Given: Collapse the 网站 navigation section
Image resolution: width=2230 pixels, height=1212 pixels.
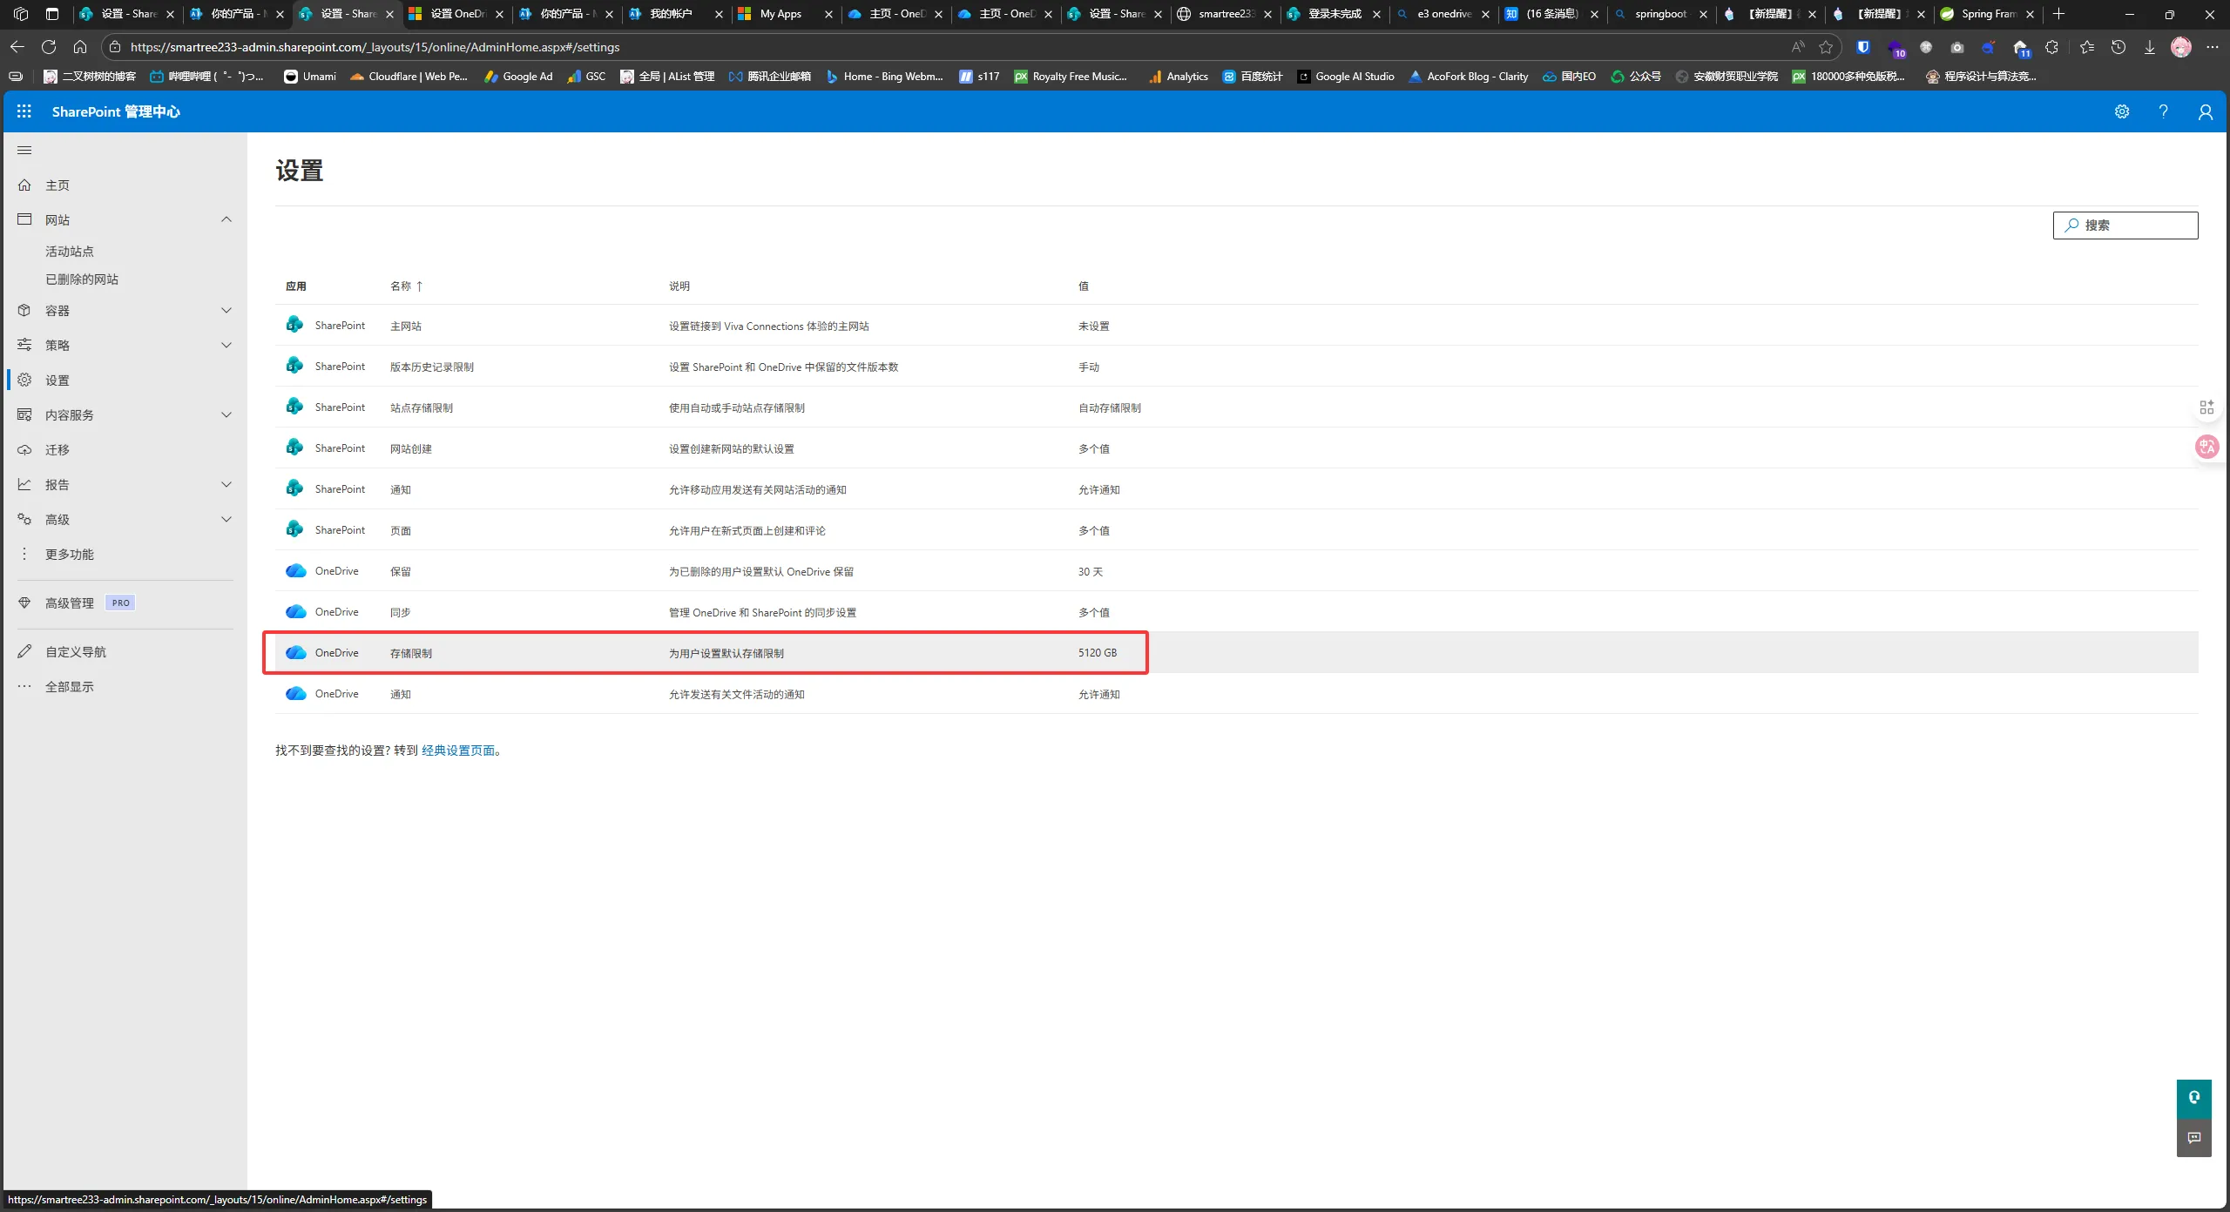Looking at the screenshot, I should click(x=226, y=219).
